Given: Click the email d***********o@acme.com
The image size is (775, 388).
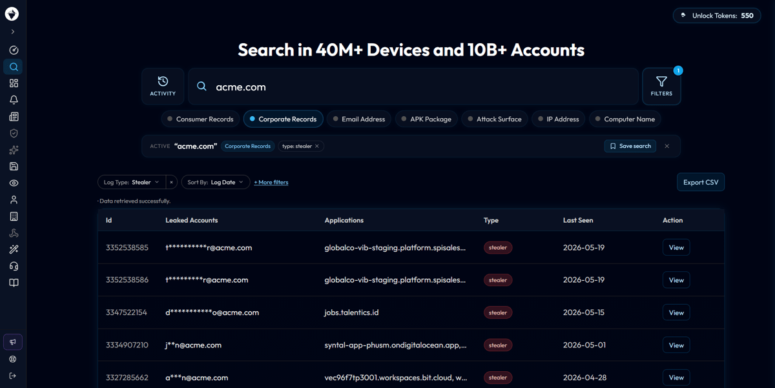Looking at the screenshot, I should [x=212, y=312].
